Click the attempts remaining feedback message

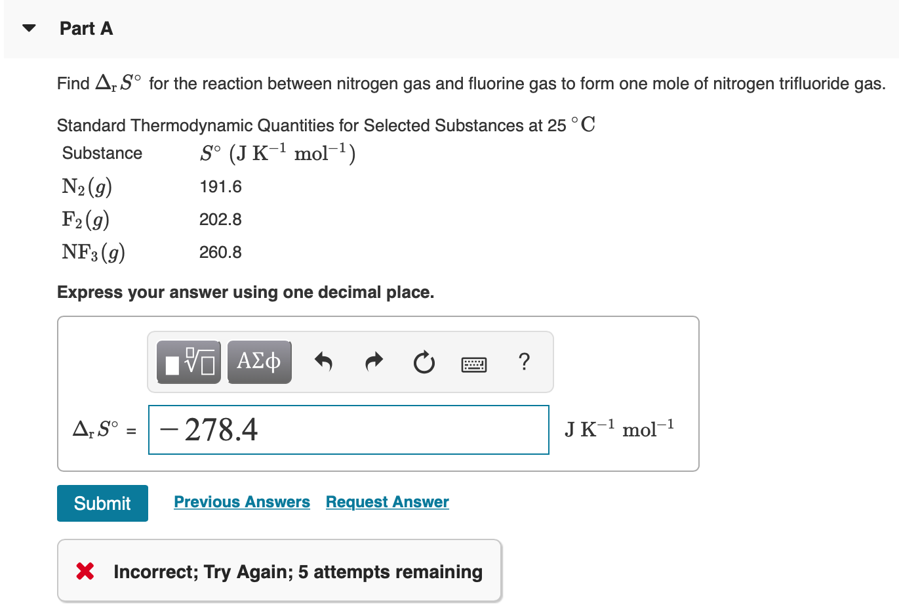(x=296, y=571)
